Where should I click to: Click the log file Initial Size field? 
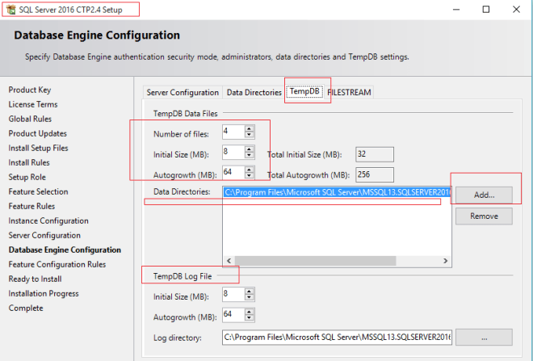click(233, 295)
